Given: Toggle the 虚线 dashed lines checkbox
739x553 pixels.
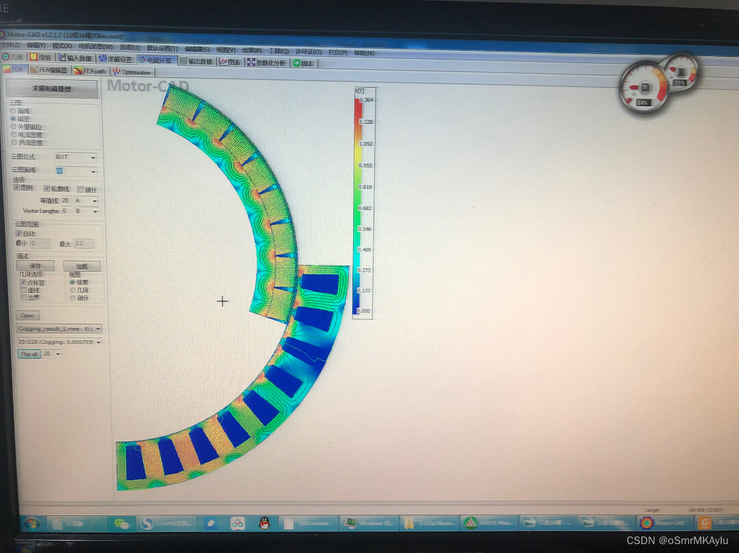Looking at the screenshot, I should click(23, 290).
